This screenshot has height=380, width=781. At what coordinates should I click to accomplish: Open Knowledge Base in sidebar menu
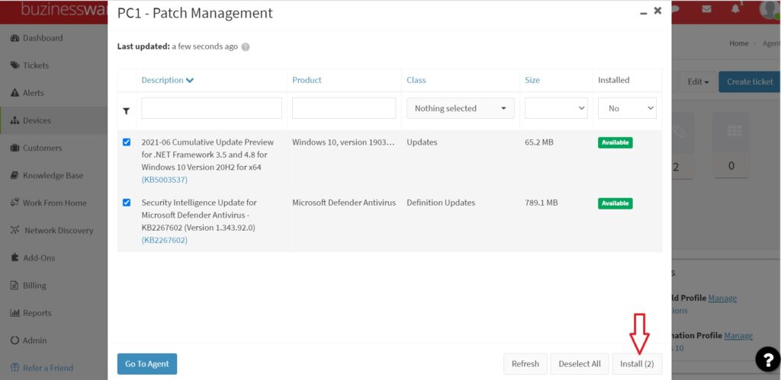53,175
